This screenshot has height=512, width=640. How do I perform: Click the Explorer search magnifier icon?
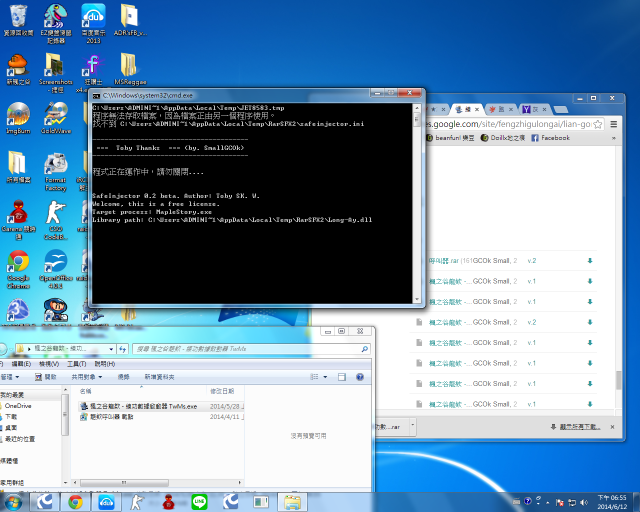point(364,349)
